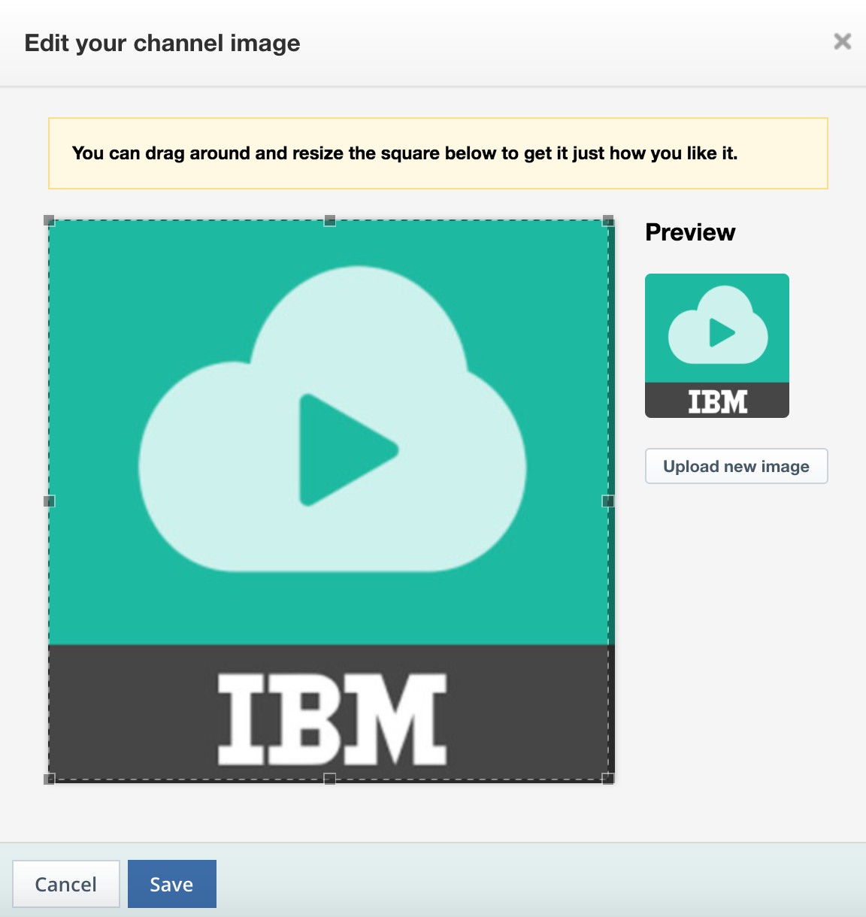Screen dimensions: 866x917
Task: Close the Edit your channel image dialog
Action: coord(842,41)
